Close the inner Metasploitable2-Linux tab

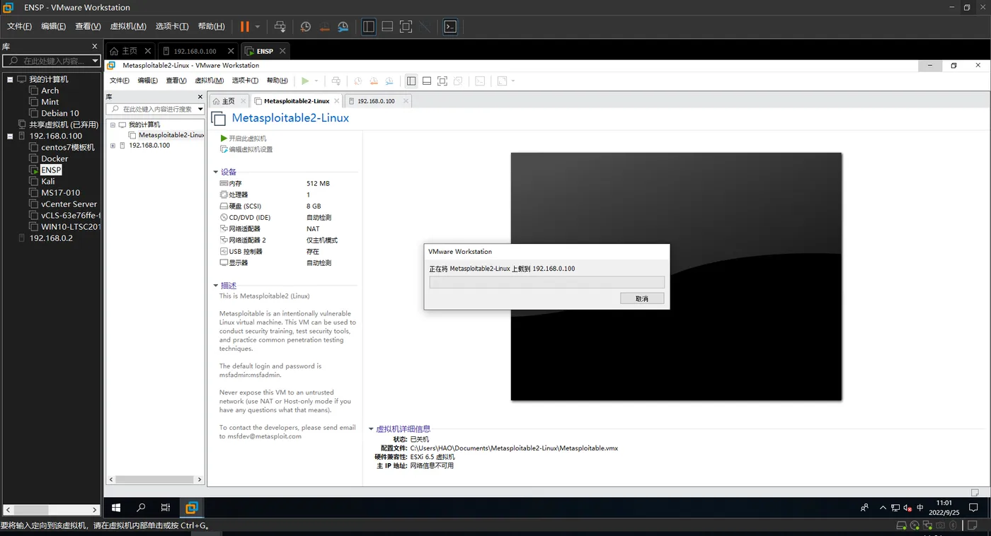point(336,101)
